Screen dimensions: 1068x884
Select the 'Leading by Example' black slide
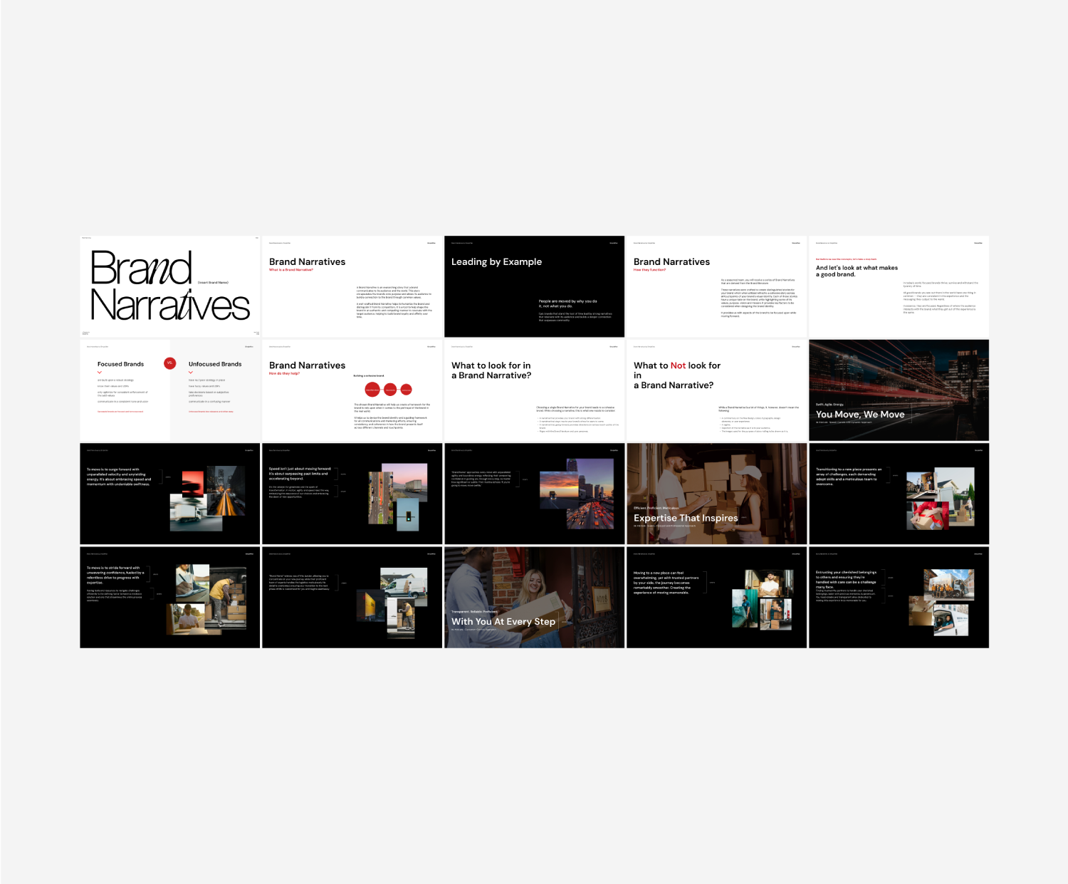coord(534,286)
